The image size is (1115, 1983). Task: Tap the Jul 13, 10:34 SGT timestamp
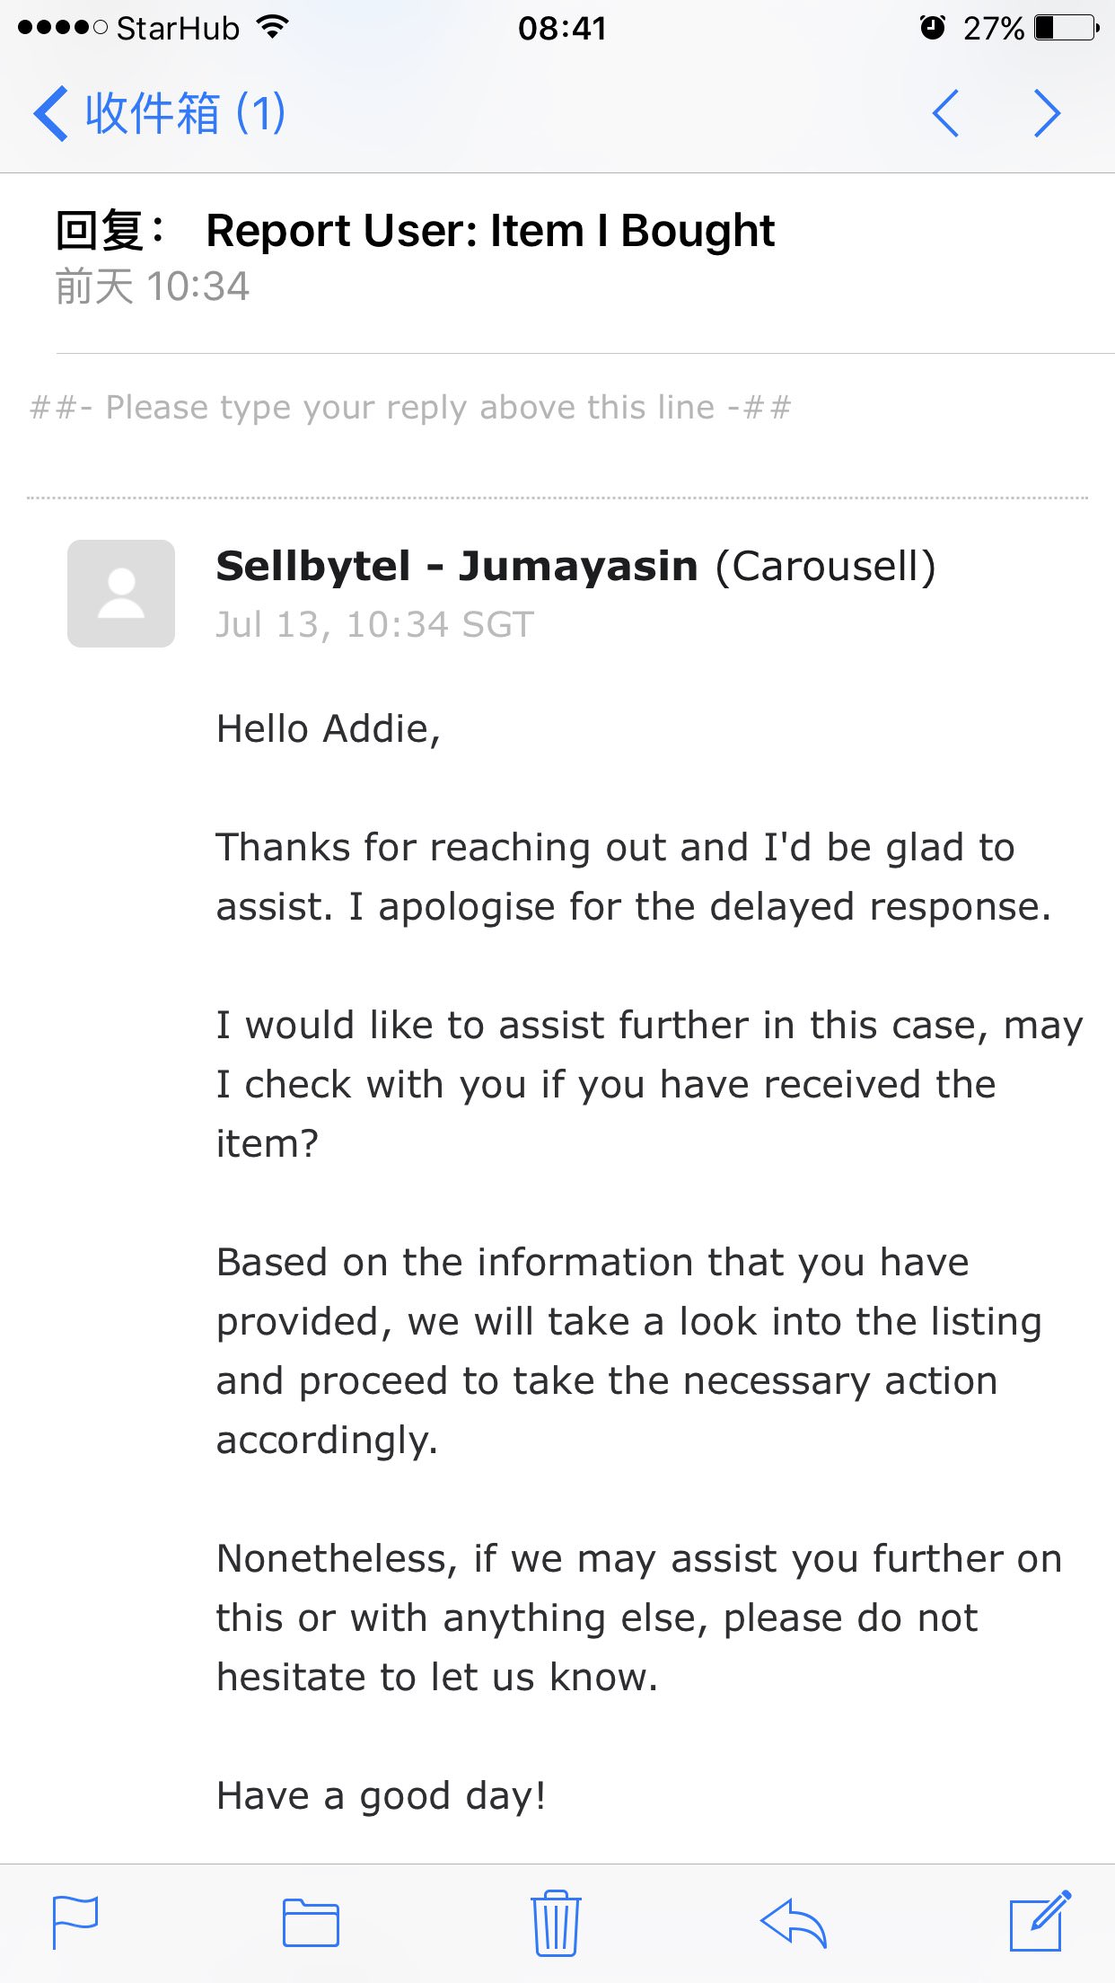click(375, 625)
